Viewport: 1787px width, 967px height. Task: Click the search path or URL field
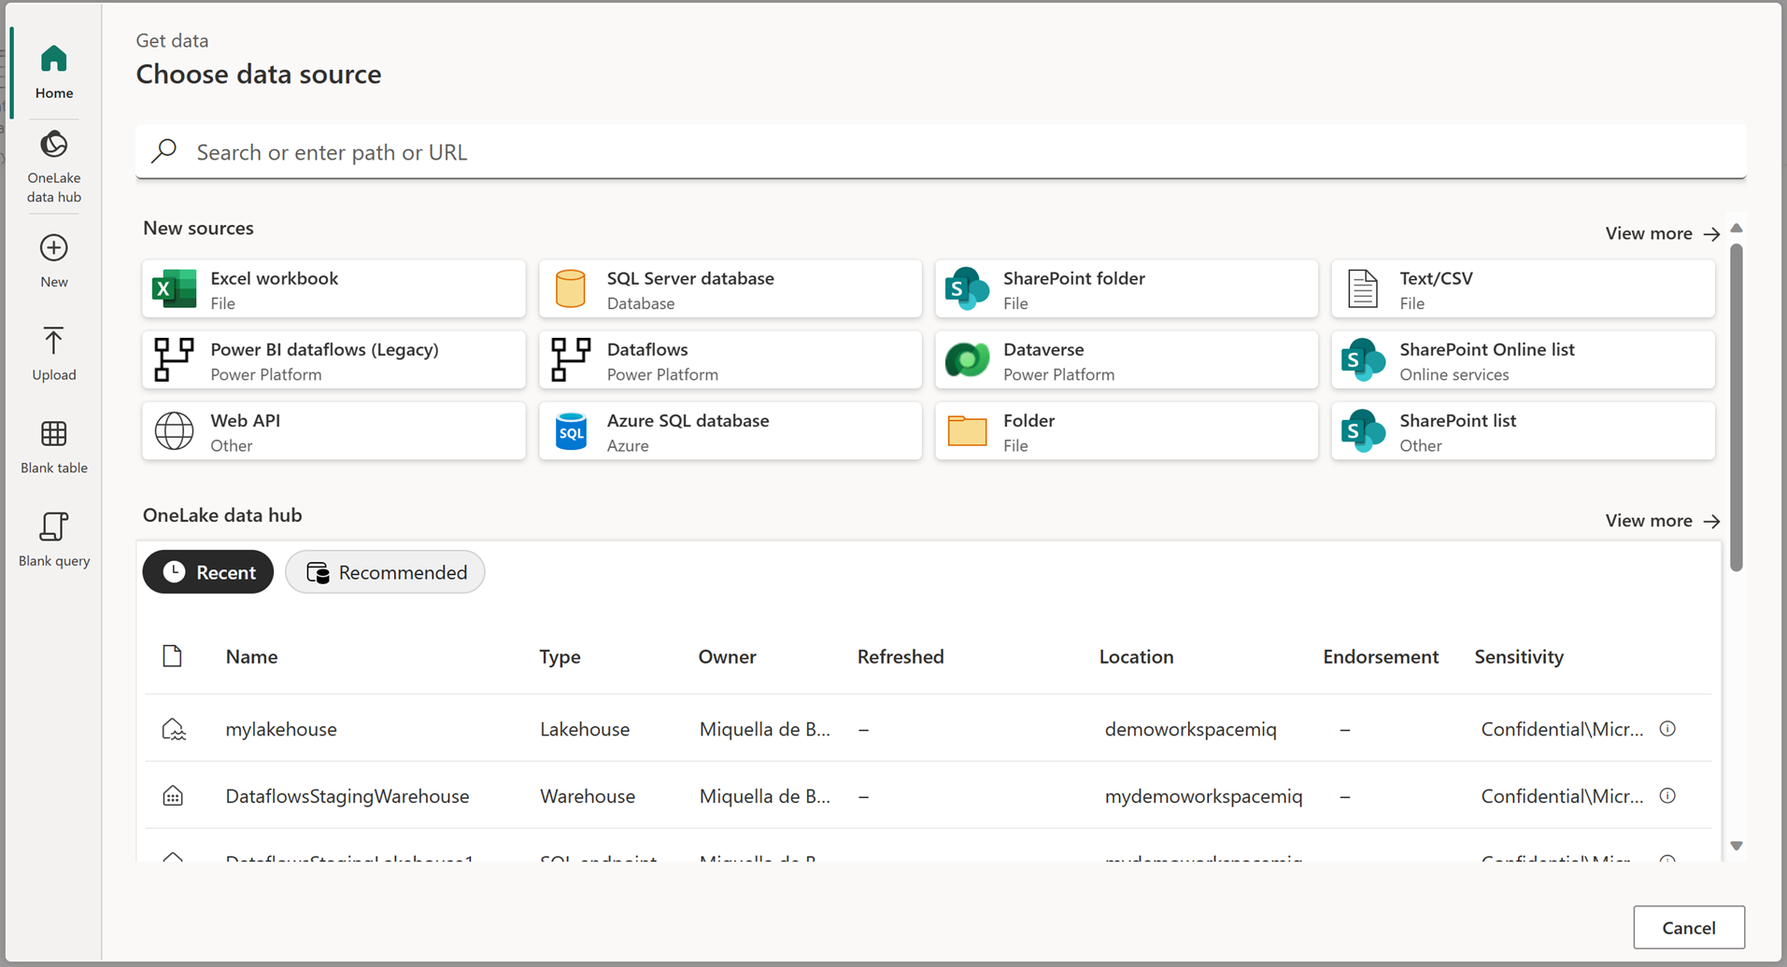pyautogui.click(x=941, y=152)
